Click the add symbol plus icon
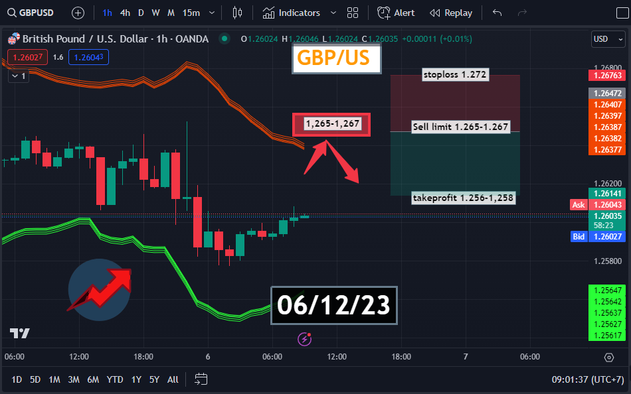Viewport: 631px width, 394px height. click(x=78, y=13)
